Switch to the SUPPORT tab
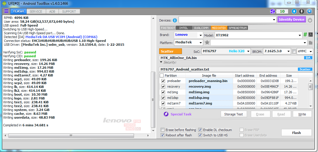This screenshot has height=152, width=318. [69, 12]
